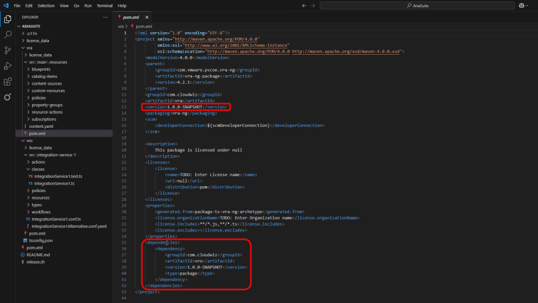Open the Selection menu

coord(46,5)
